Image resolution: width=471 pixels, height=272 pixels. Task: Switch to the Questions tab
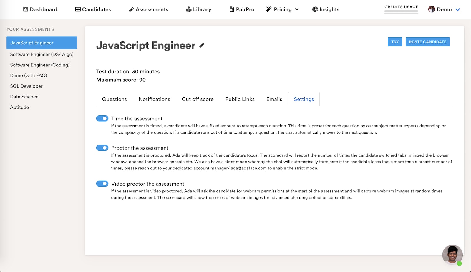pyautogui.click(x=115, y=99)
